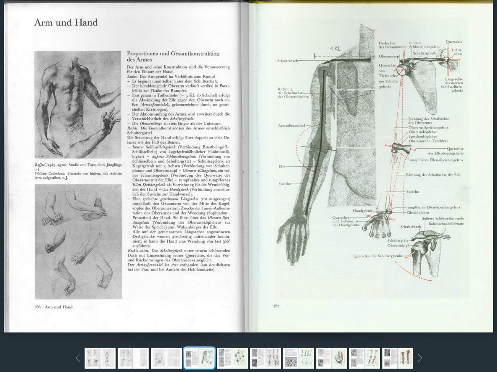Image resolution: width=497 pixels, height=372 pixels.
Task: Open the first thumbnail with raised-arms figure
Action: point(100,358)
